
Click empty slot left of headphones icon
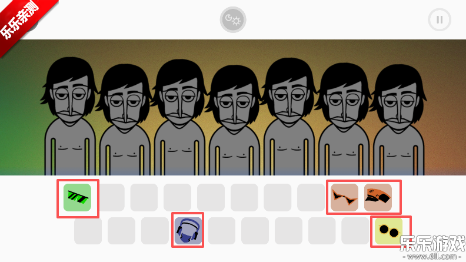pyautogui.click(x=155, y=231)
